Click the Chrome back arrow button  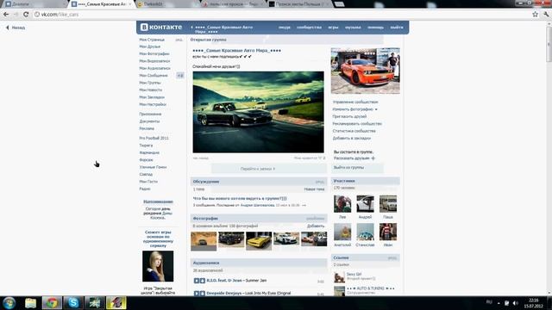[x=6, y=15]
